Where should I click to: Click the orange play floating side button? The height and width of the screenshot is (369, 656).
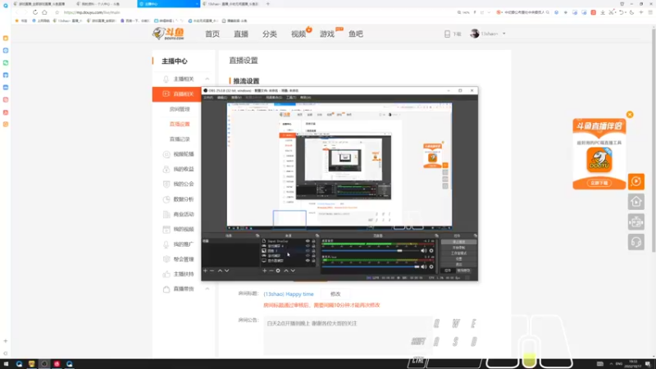point(636,181)
